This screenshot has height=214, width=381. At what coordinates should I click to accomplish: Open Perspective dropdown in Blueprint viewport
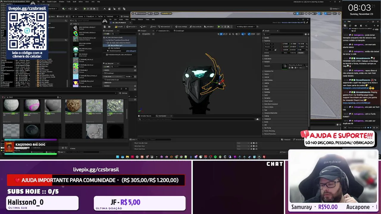(x=146, y=34)
